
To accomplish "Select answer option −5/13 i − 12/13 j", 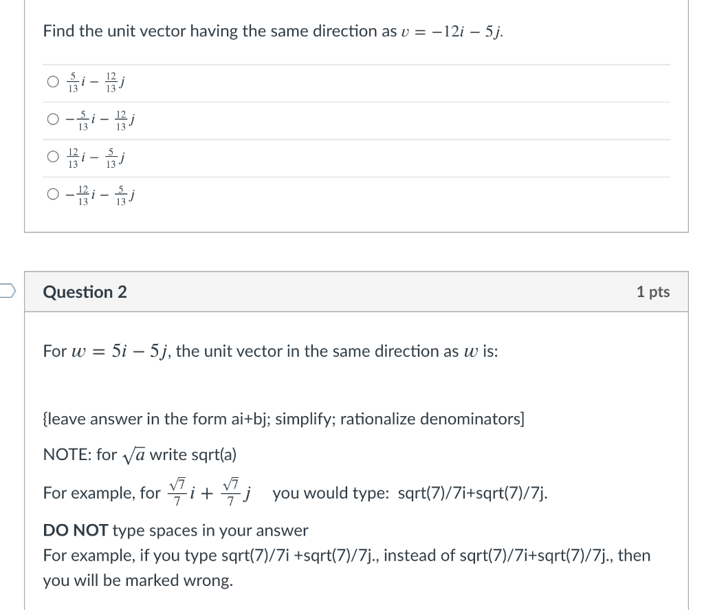I will pos(52,118).
